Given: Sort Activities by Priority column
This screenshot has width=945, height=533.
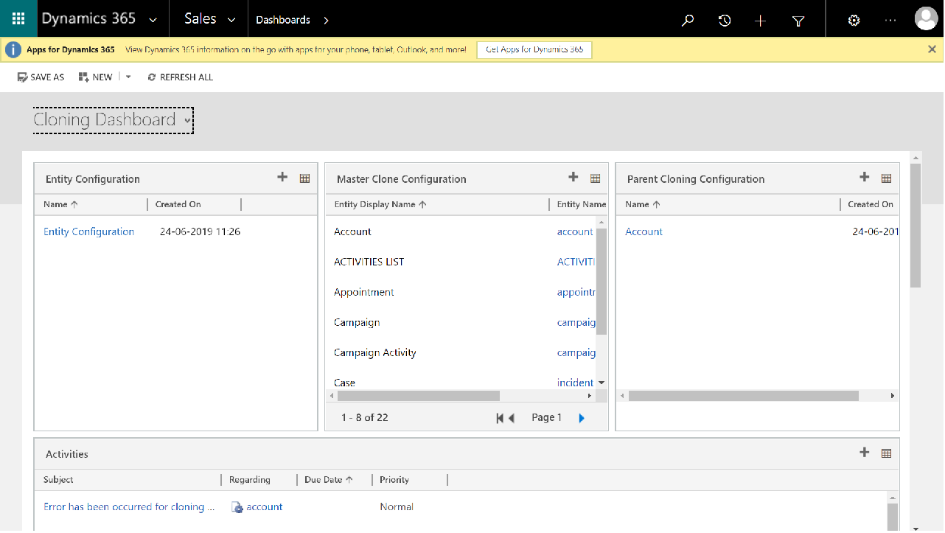Looking at the screenshot, I should [394, 479].
